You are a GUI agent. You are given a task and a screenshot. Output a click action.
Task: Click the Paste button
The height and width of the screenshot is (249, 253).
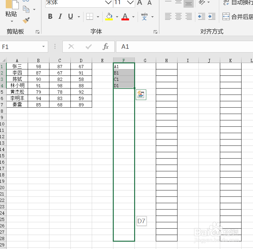click(x=11, y=8)
